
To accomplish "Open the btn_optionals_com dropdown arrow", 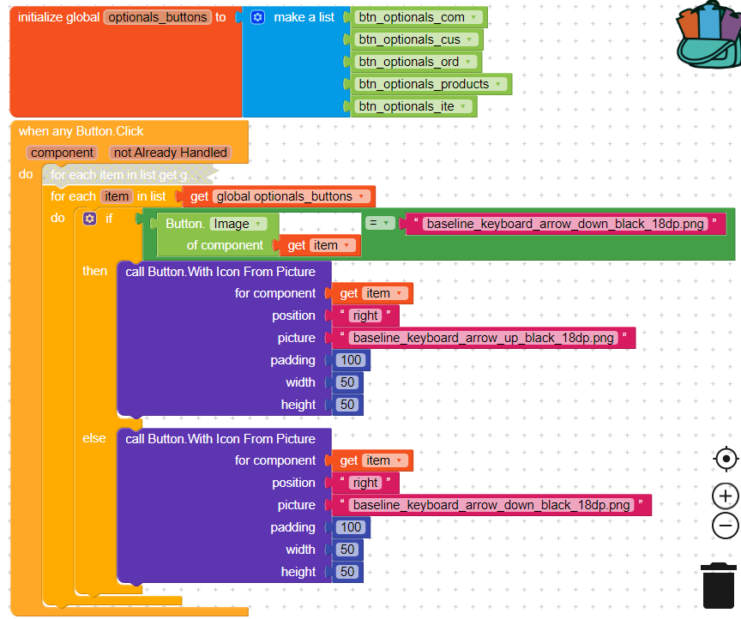I will coord(473,17).
